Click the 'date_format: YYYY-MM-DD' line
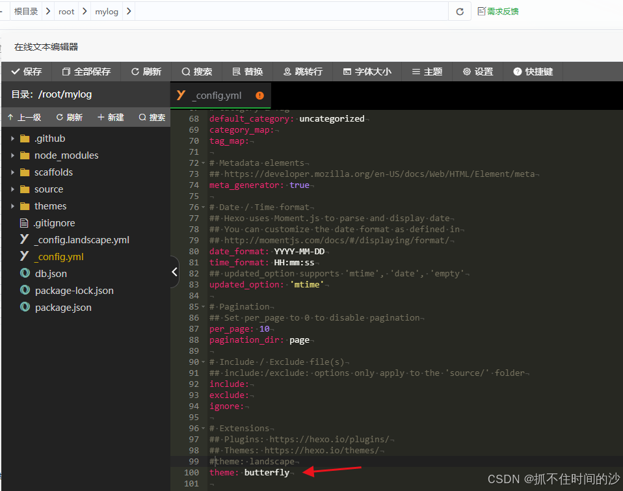 point(267,252)
